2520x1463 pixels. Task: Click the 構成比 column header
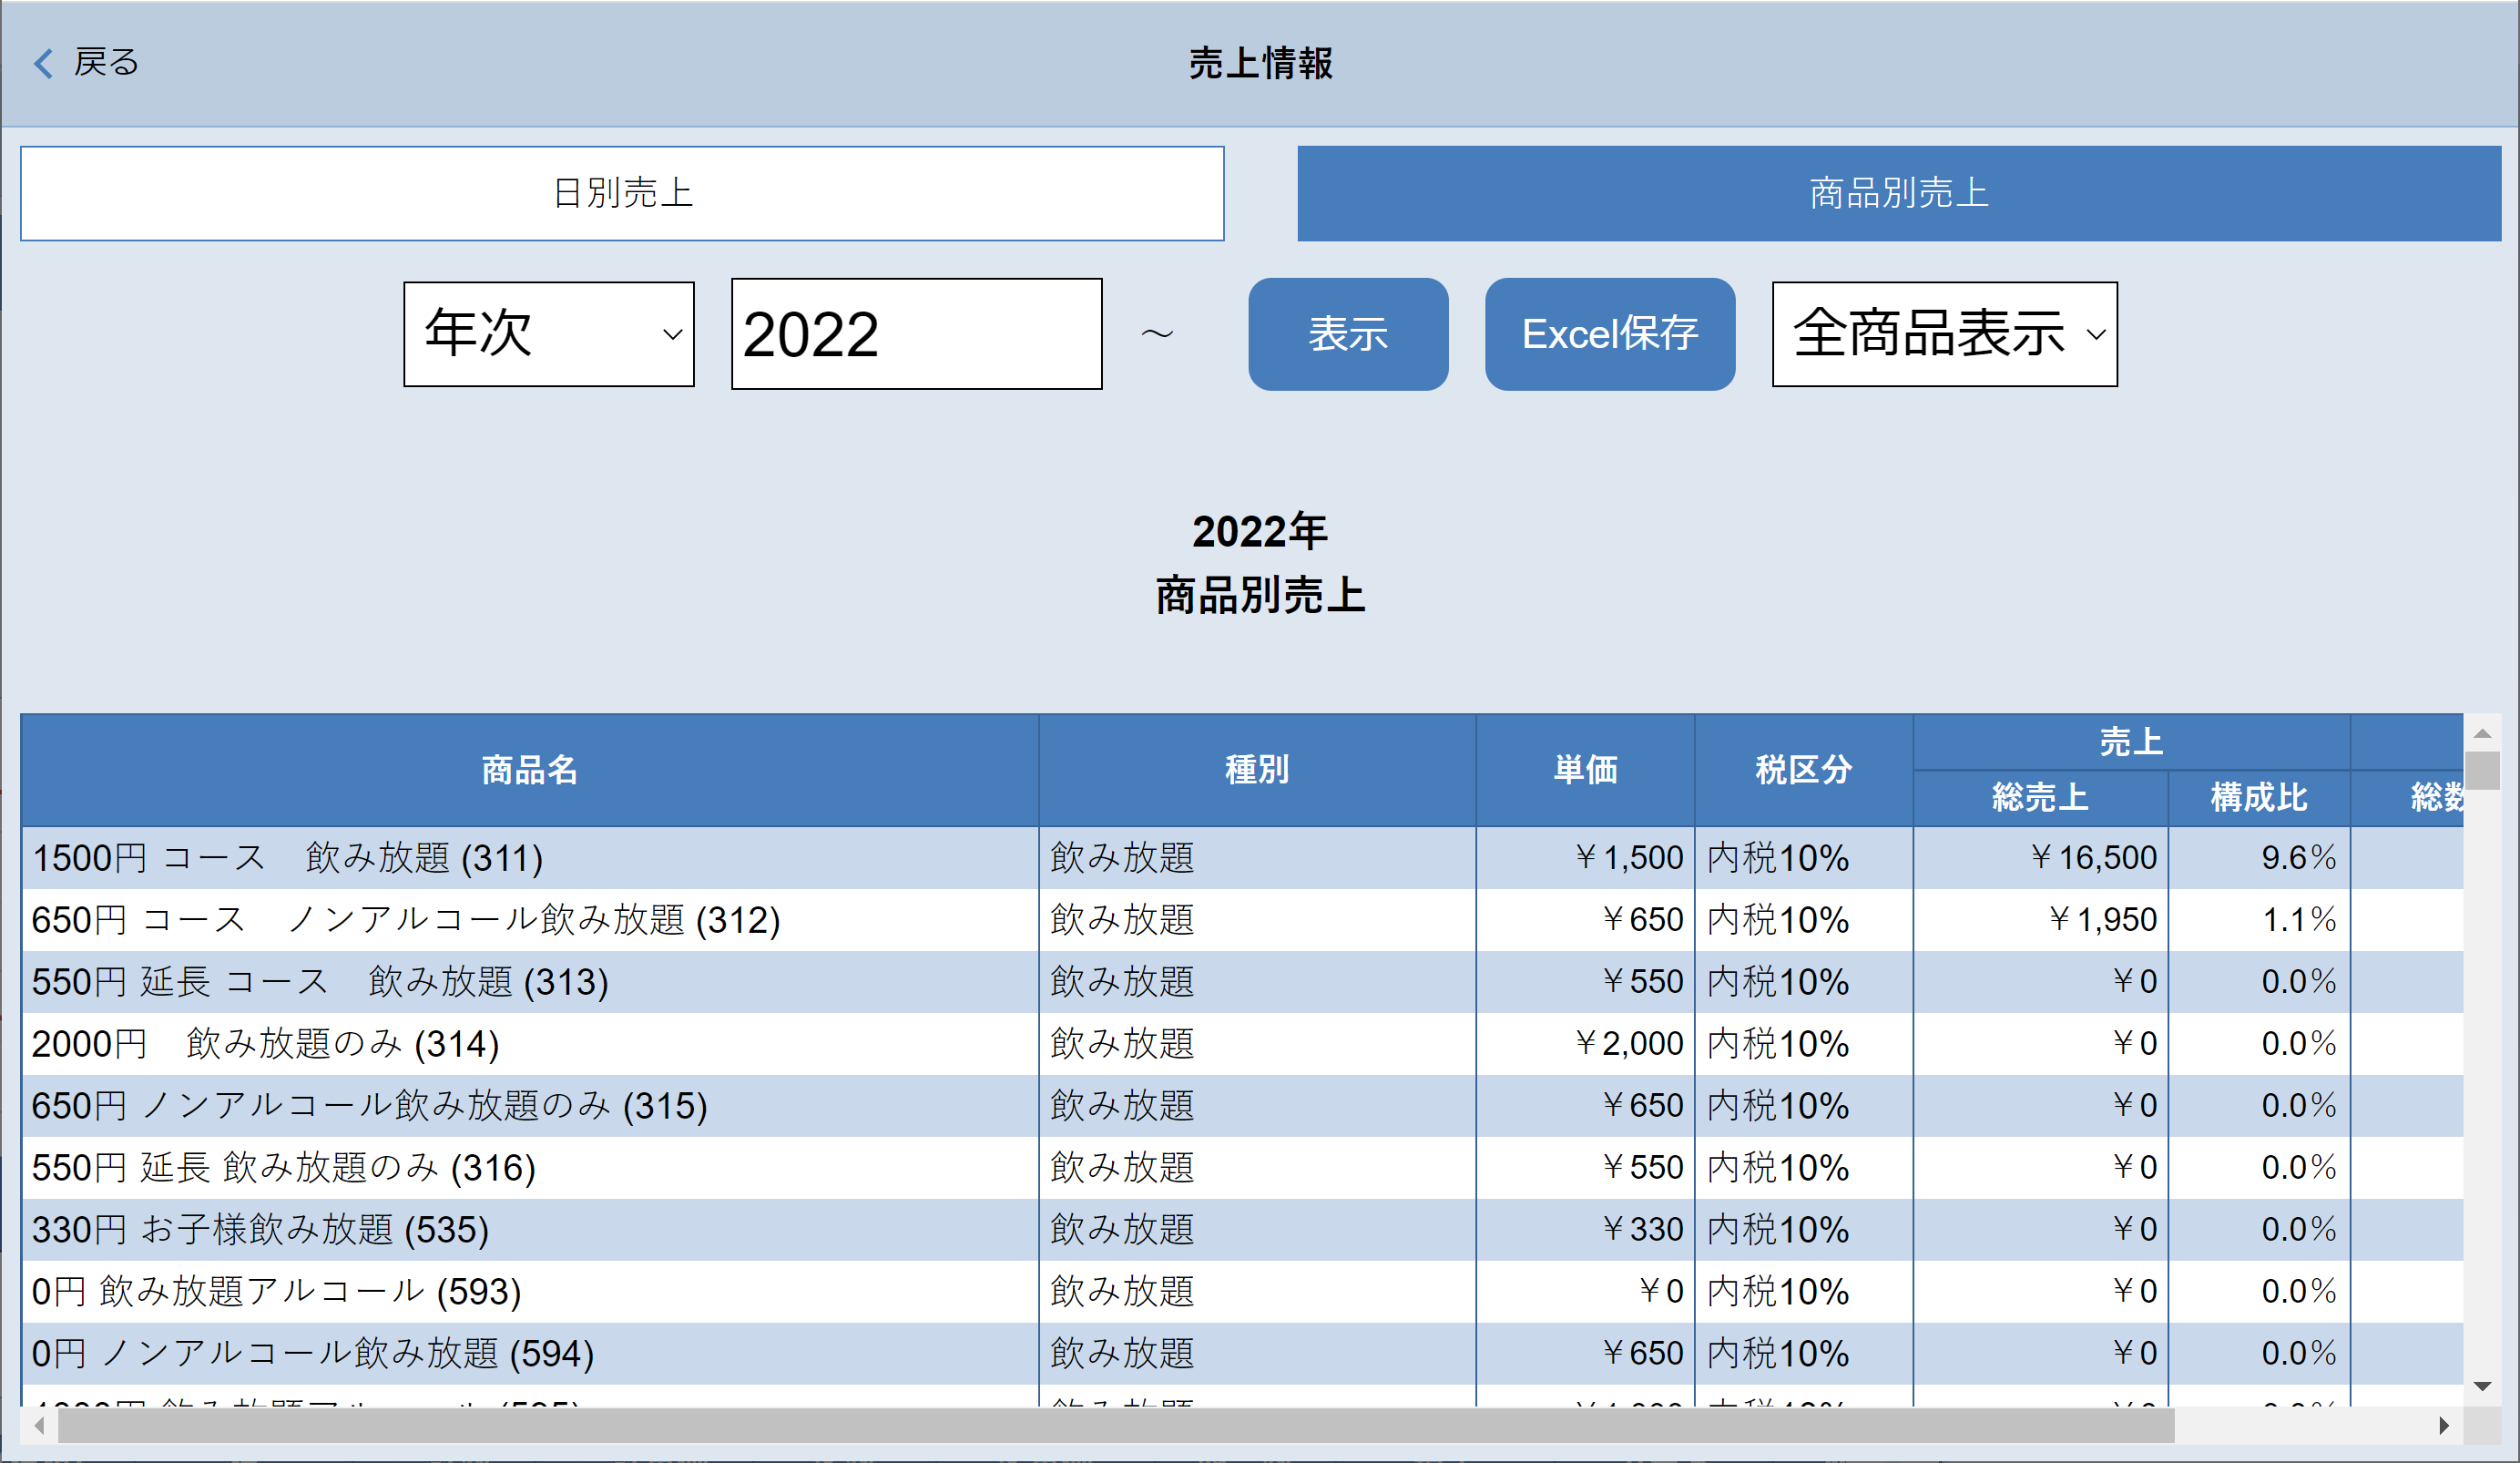(x=2258, y=798)
